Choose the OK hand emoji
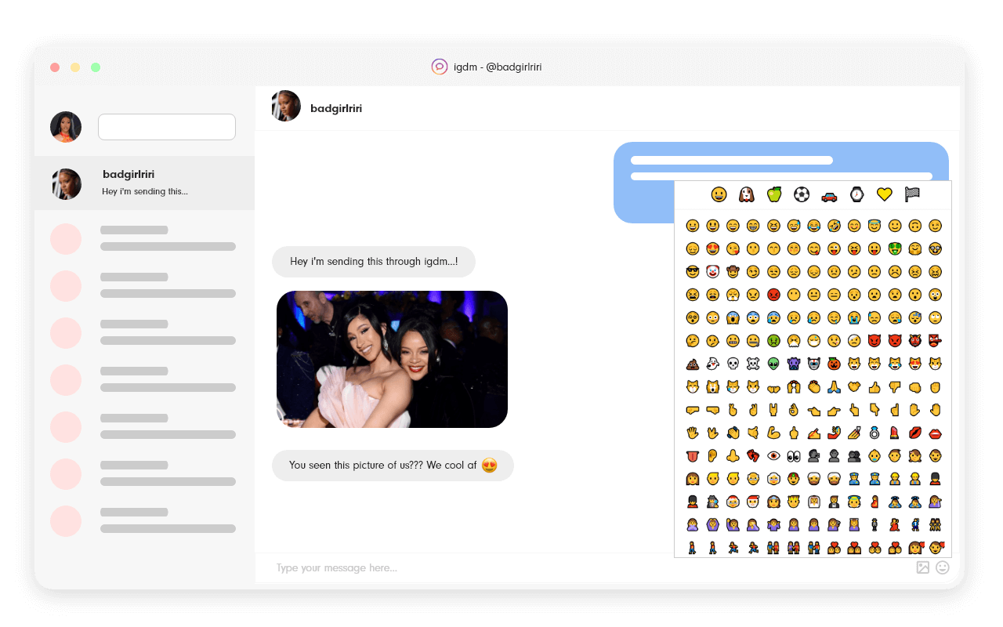The image size is (1003, 627). 794,409
